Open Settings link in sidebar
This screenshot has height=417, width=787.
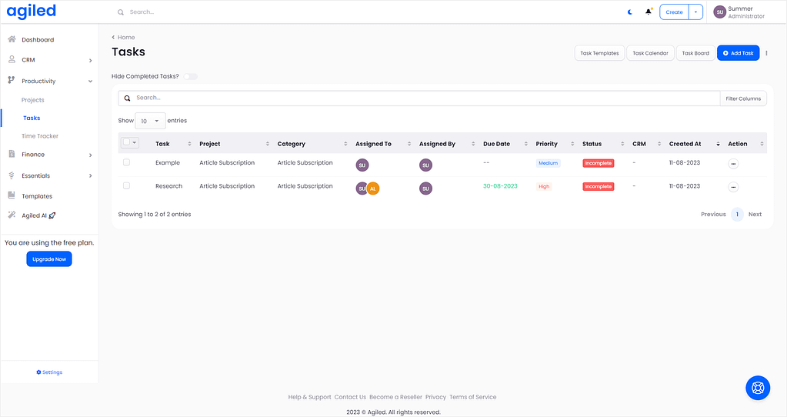(x=49, y=372)
